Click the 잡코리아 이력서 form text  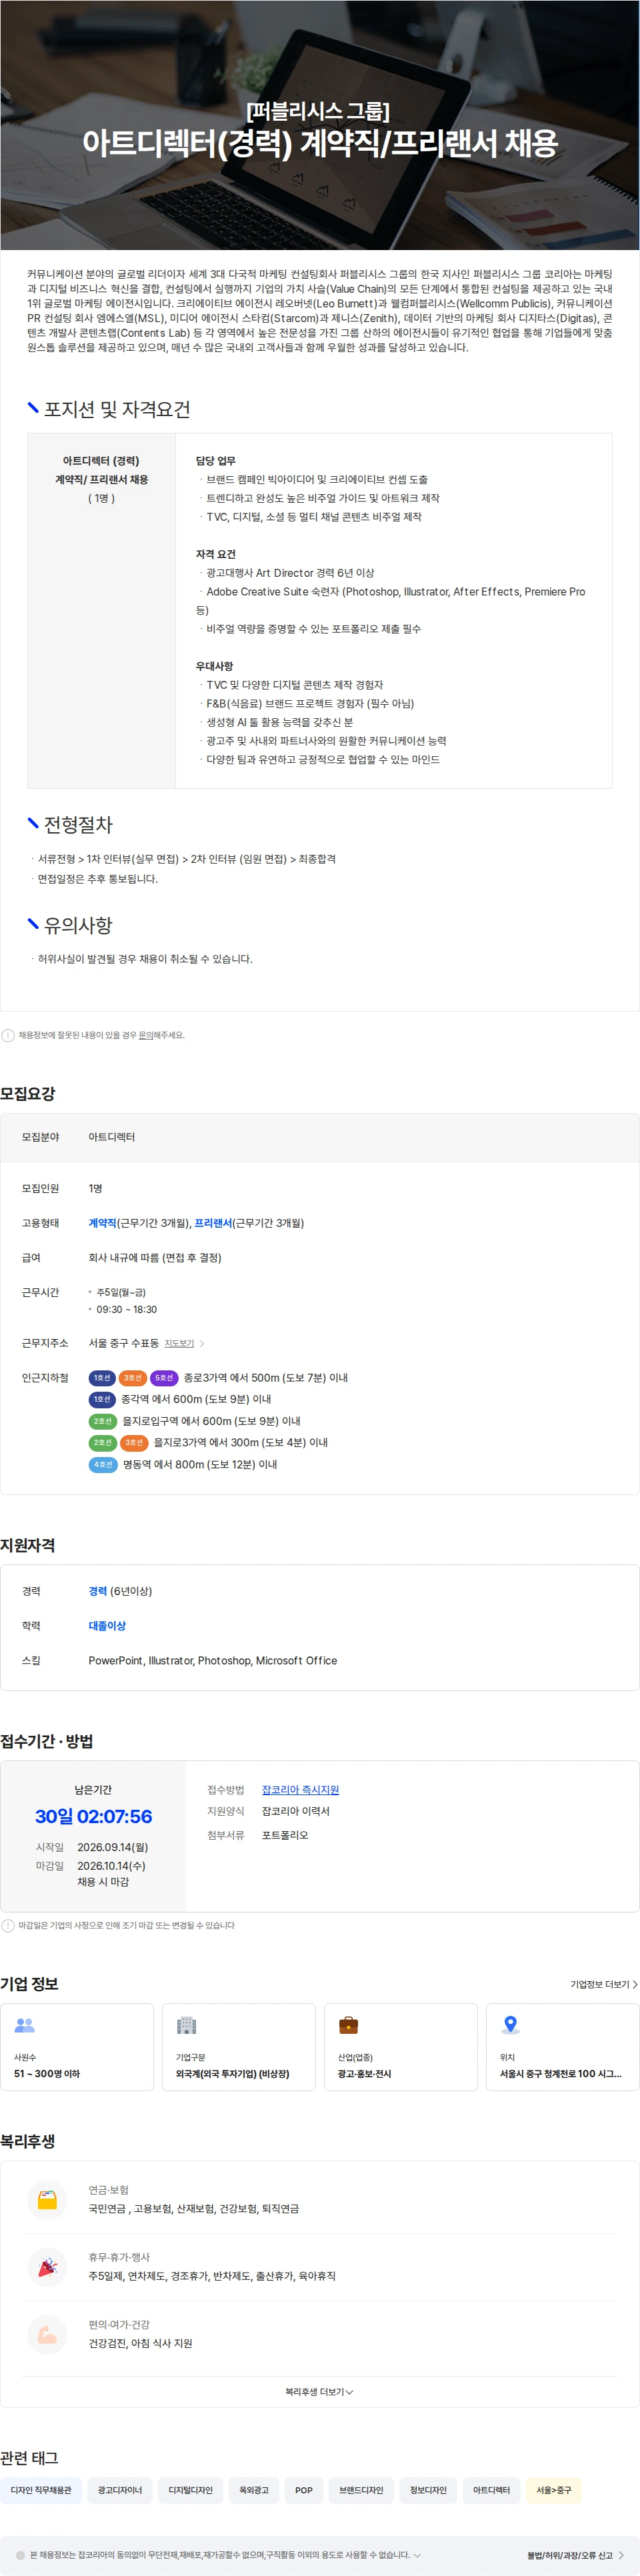[296, 1811]
